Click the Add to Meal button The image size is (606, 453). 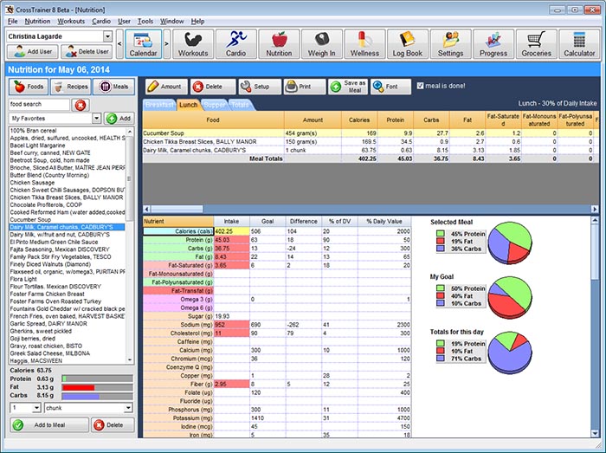click(x=49, y=424)
